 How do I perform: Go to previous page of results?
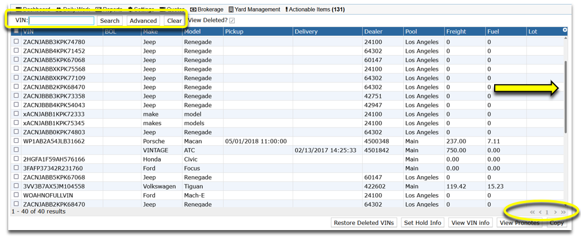tap(541, 212)
